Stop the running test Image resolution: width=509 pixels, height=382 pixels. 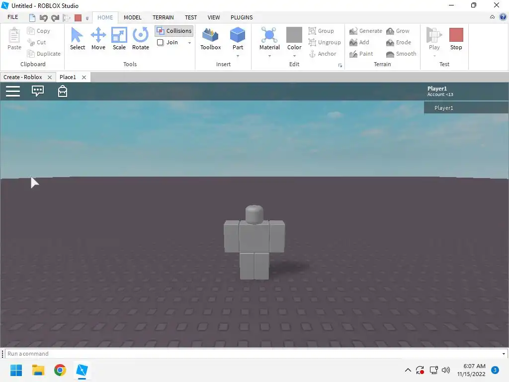[456, 39]
